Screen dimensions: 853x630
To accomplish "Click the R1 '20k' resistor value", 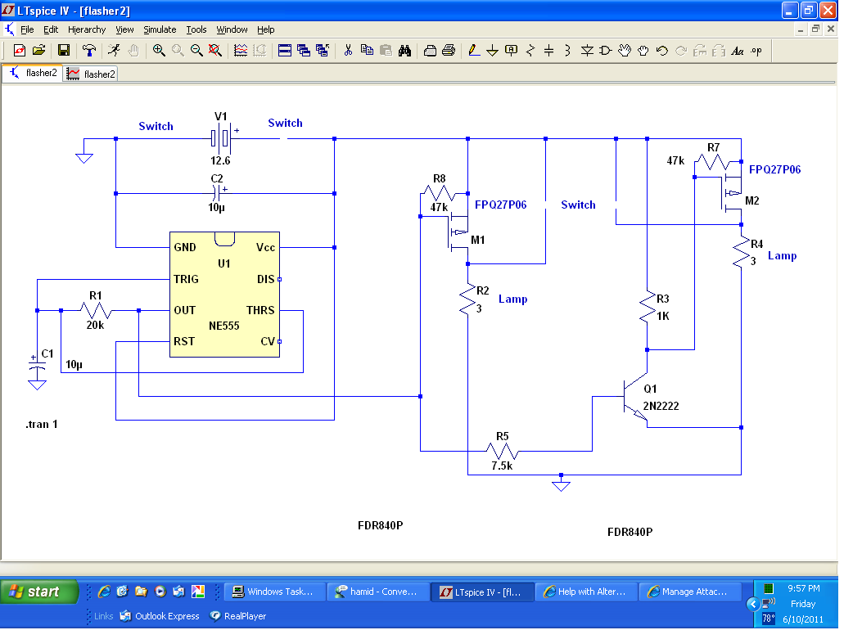I will point(95,325).
